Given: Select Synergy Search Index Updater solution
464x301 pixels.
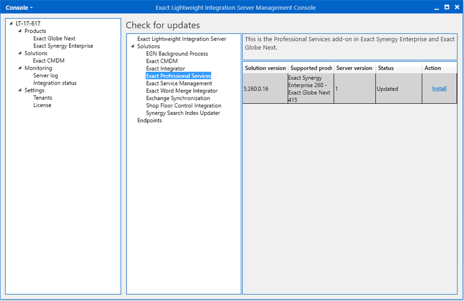Looking at the screenshot, I should (x=183, y=113).
